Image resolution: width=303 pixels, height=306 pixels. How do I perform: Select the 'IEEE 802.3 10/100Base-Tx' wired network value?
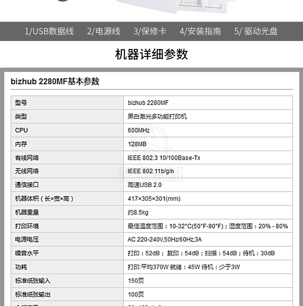pyautogui.click(x=164, y=158)
